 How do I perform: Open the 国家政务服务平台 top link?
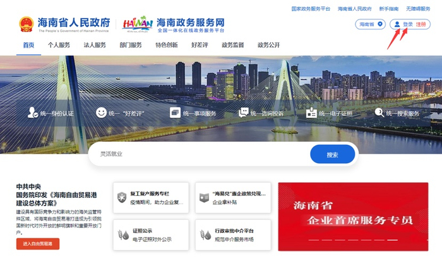[311, 9]
